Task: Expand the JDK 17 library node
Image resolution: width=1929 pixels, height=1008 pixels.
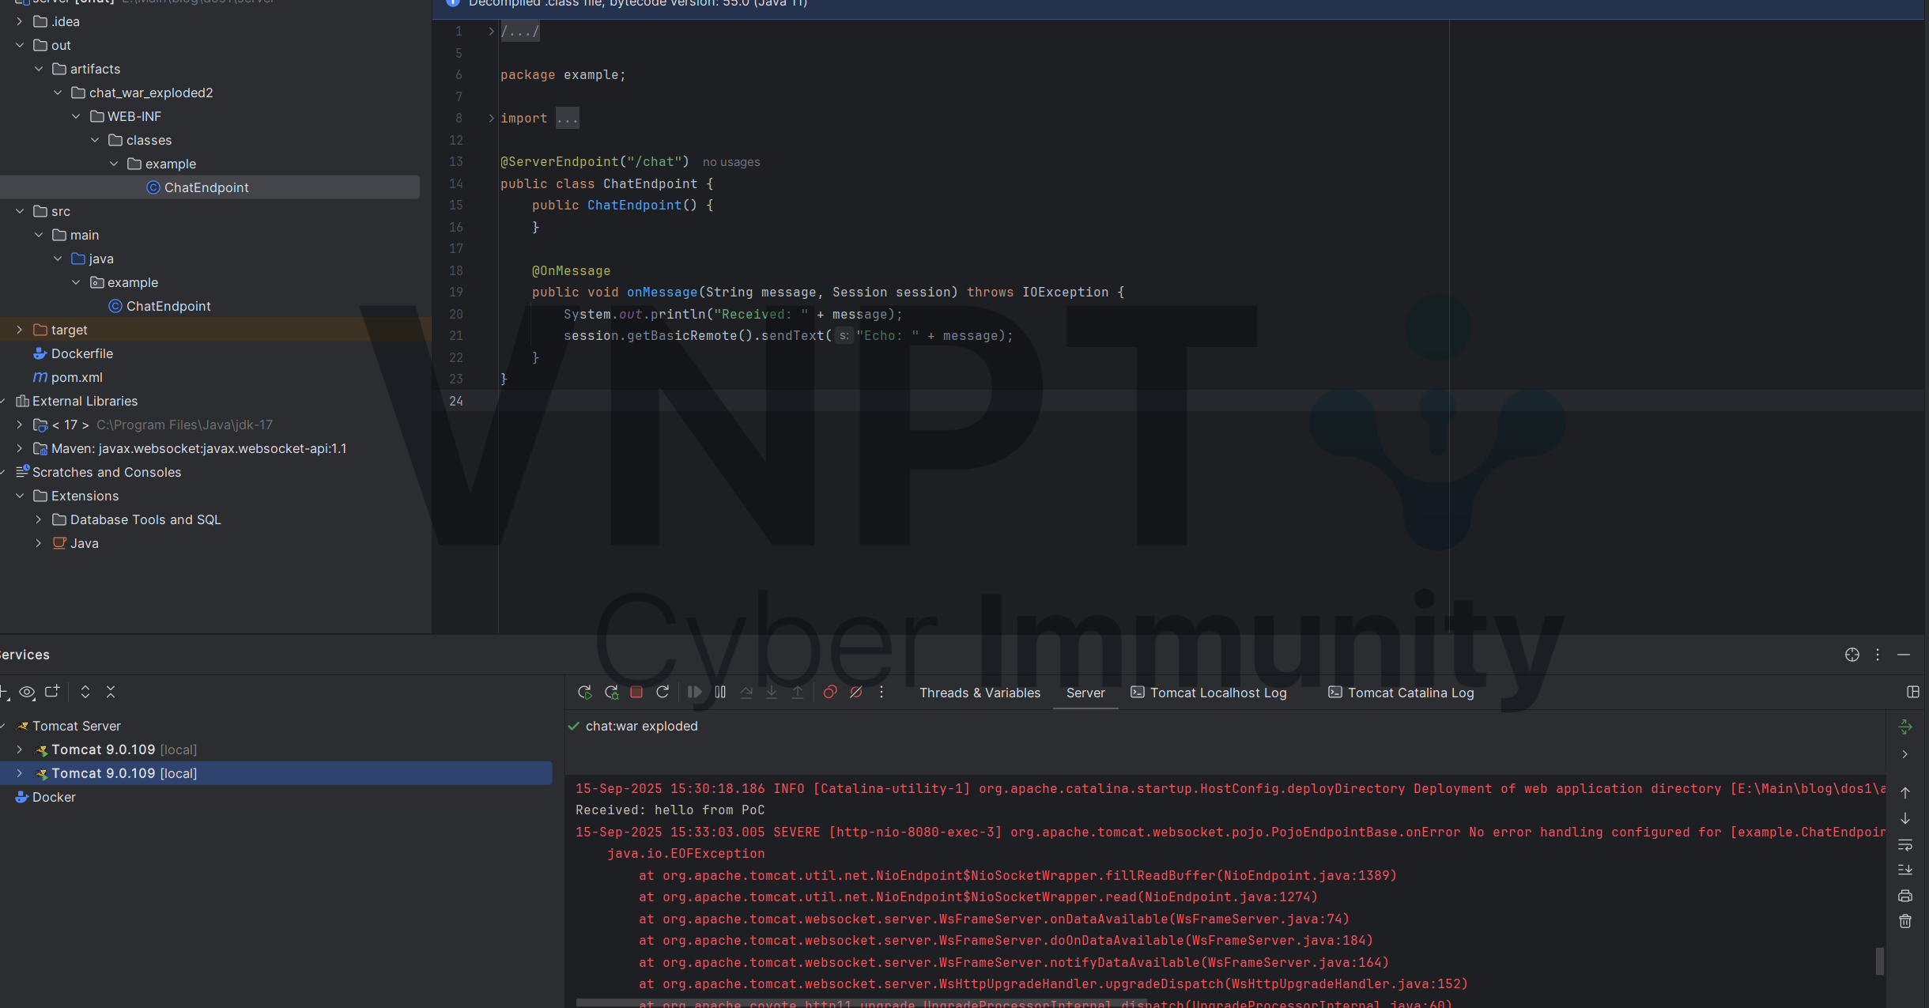Action: coord(20,425)
